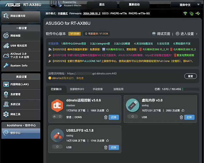
Task: Toggle the info pill under USB2JFFS icon
Action: 57,147
